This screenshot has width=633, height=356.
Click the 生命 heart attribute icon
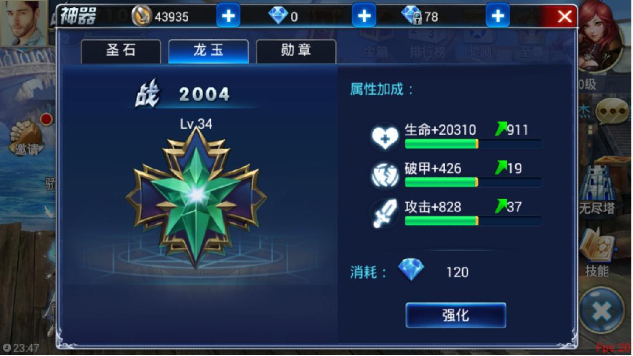pyautogui.click(x=385, y=137)
